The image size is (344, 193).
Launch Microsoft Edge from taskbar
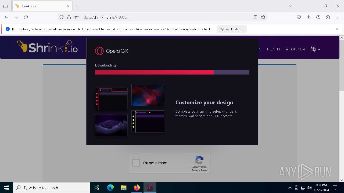tap(110, 188)
